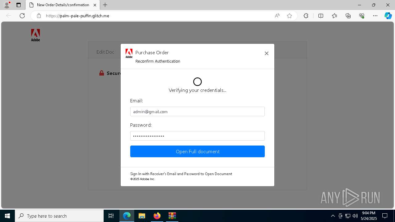
Task: Open File Explorer from taskbar
Action: pyautogui.click(x=142, y=216)
